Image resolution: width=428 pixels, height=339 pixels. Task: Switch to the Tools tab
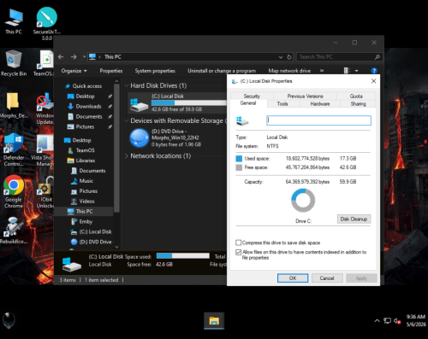(x=282, y=104)
